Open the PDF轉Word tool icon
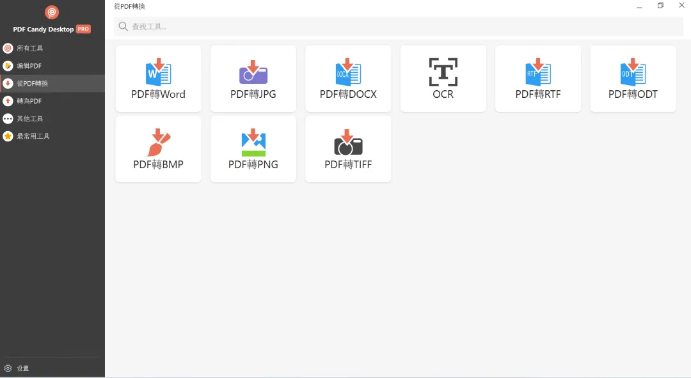 [158, 72]
